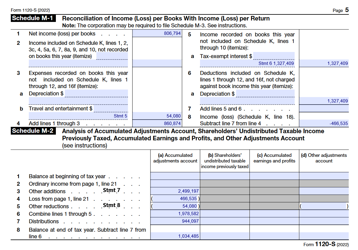Select Other reductions amount 54,080 in column (a)
This screenshot has width=358, height=250.
175,206
